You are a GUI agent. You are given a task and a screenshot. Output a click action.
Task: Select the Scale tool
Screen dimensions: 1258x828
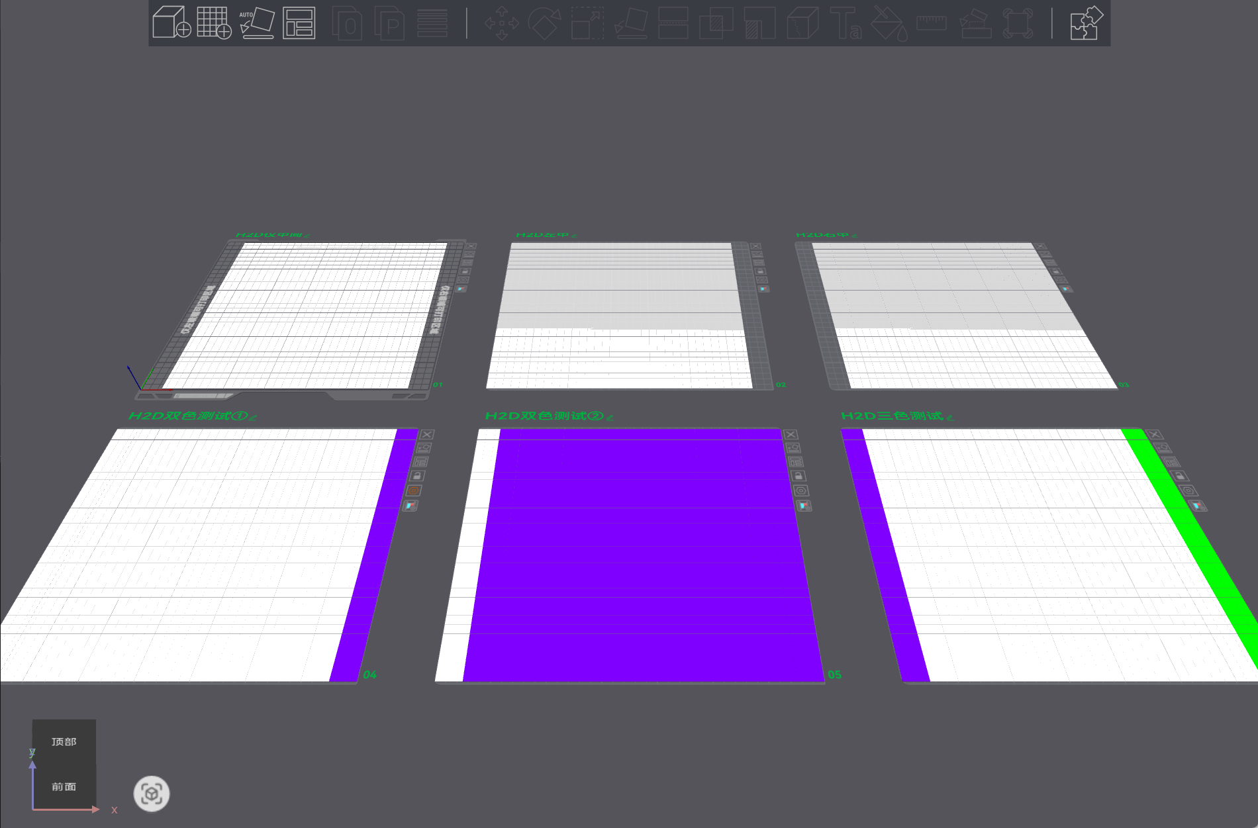pos(587,23)
